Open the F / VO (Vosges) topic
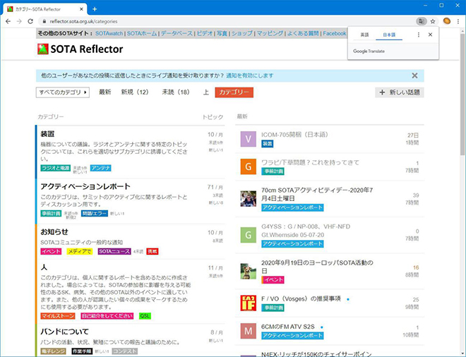The width and height of the screenshot is (466, 357). click(301, 298)
